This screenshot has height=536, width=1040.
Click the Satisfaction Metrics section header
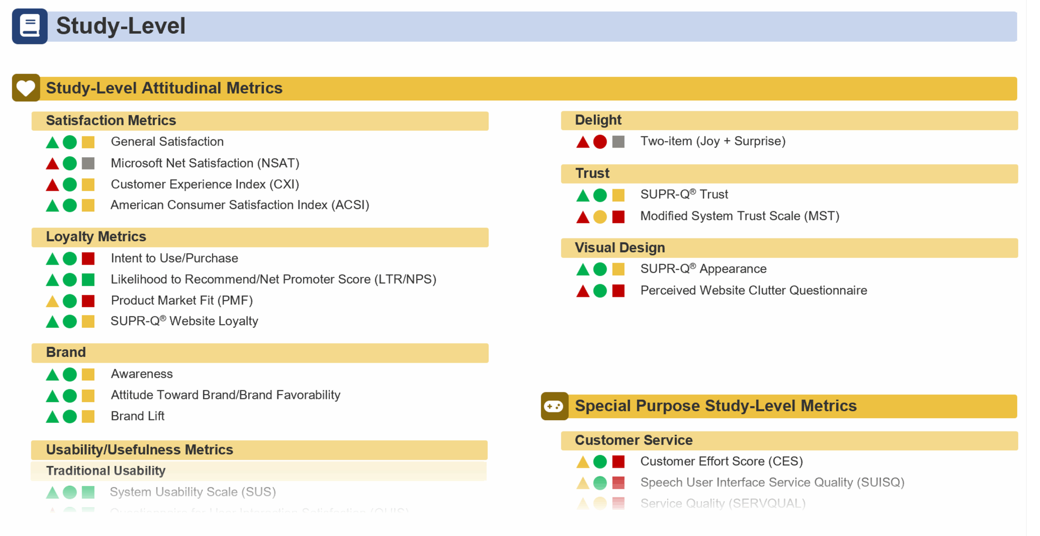[x=111, y=121]
